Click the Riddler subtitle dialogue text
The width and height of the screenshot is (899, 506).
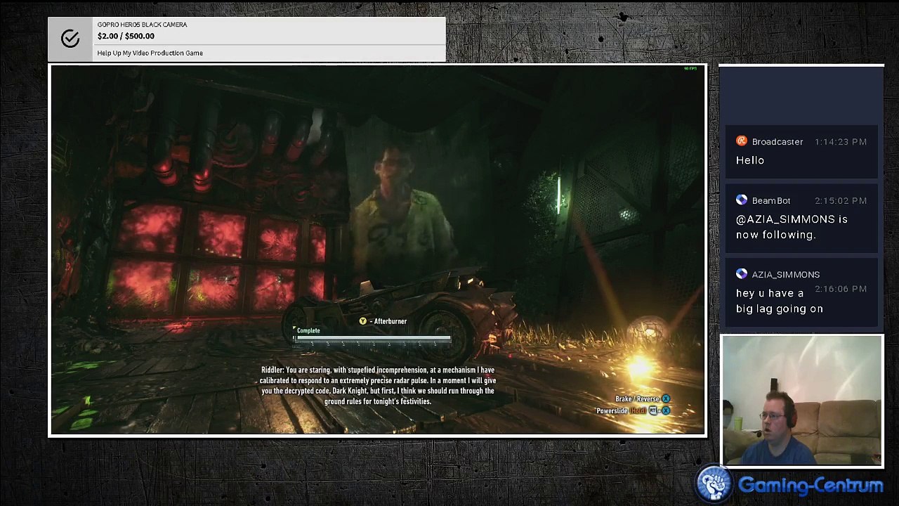[378, 385]
